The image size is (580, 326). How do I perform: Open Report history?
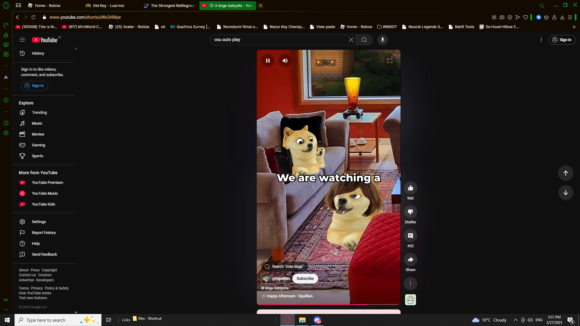point(43,233)
